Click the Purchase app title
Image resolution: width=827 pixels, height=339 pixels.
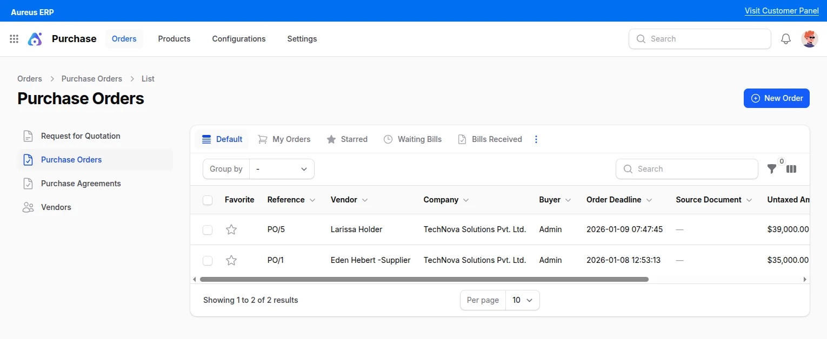coord(74,39)
